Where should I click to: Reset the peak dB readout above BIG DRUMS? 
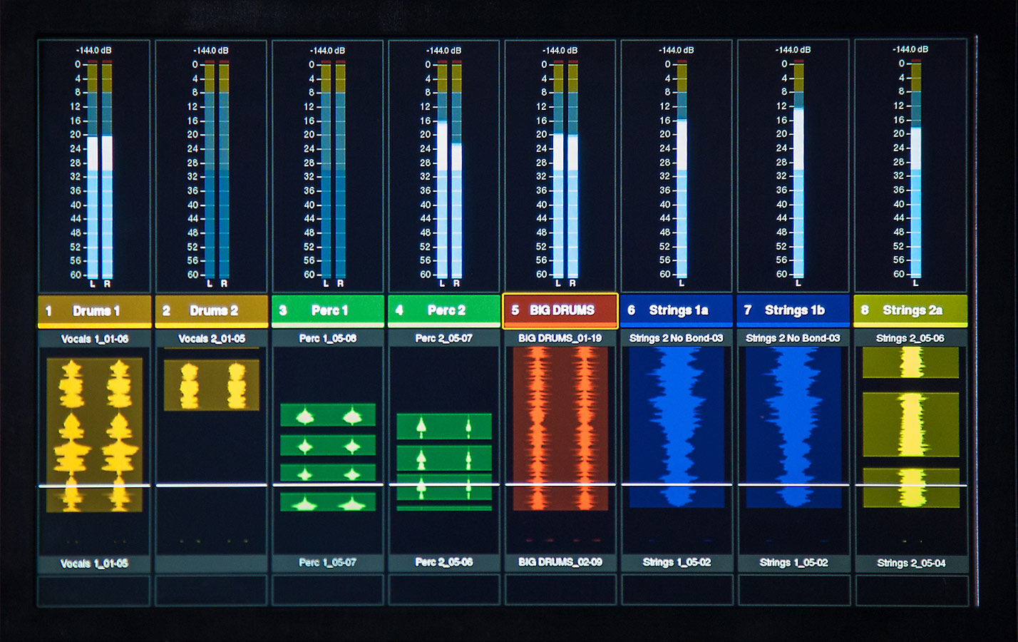tap(560, 51)
